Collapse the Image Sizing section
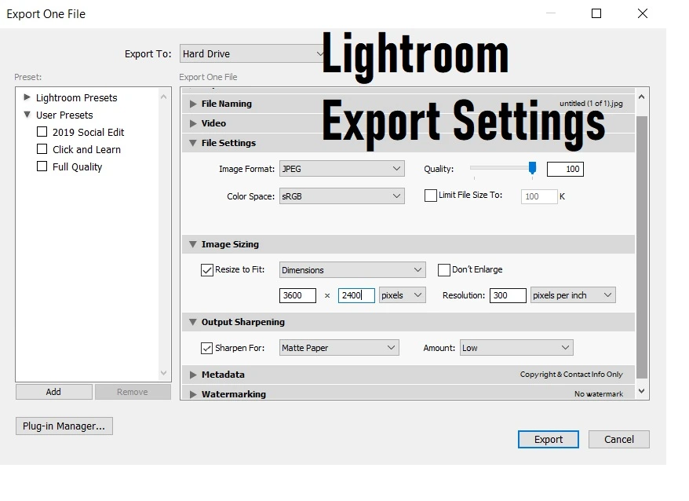 pos(193,244)
